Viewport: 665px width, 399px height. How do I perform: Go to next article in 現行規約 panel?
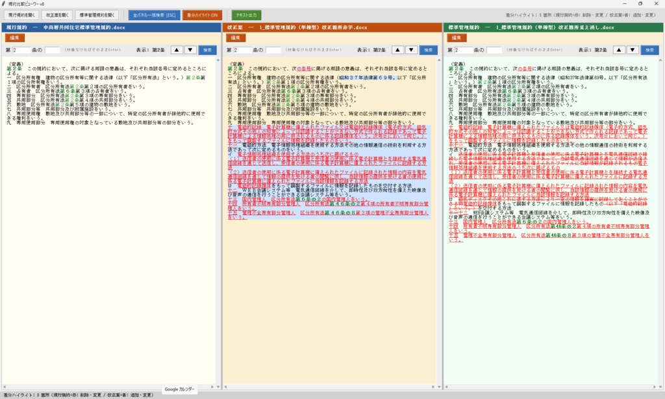pos(190,50)
